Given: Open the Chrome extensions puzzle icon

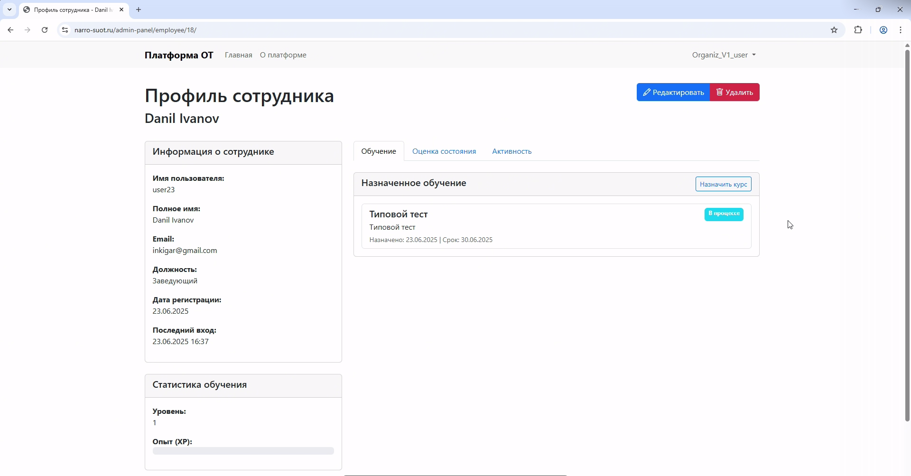Looking at the screenshot, I should pos(858,30).
